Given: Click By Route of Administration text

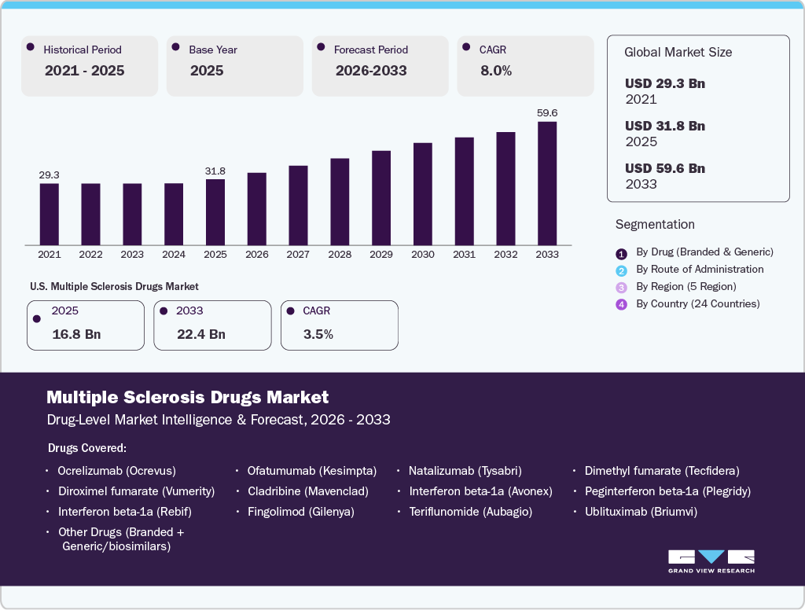Looking at the screenshot, I should click(x=700, y=269).
